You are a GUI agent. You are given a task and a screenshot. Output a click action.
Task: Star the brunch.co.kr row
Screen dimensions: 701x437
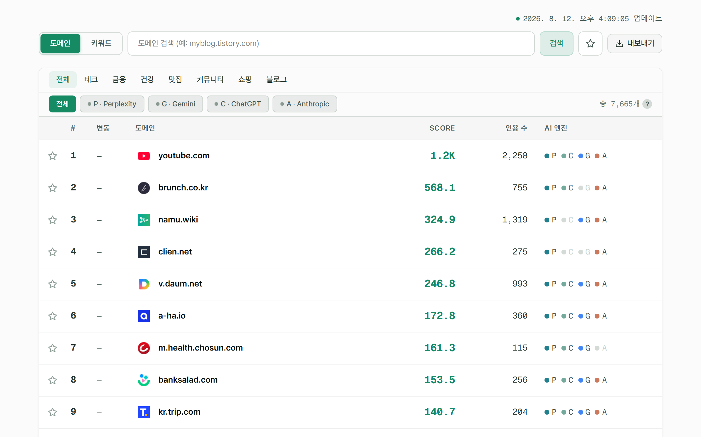(53, 188)
